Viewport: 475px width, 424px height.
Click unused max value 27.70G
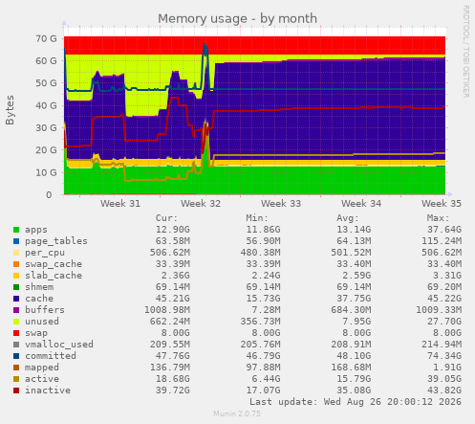coord(444,322)
